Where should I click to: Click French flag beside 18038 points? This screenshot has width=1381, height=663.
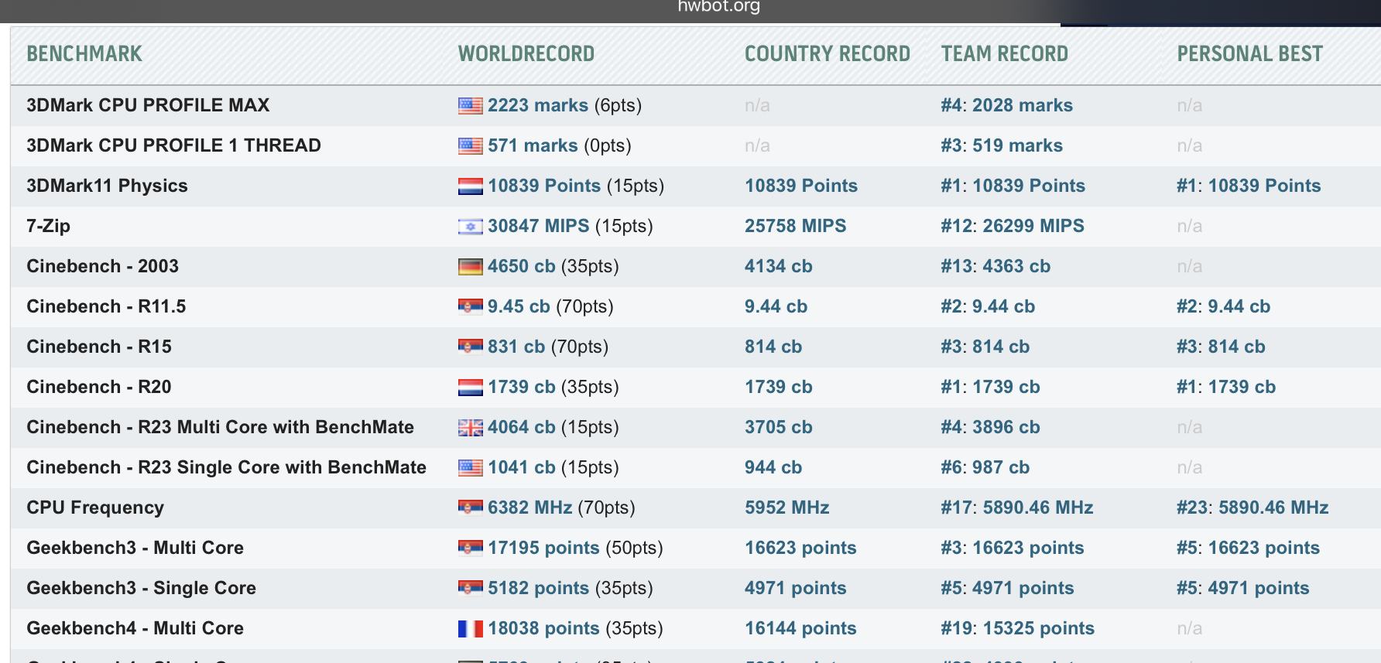point(470,629)
